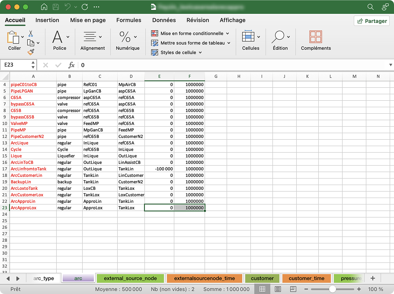The image size is (394, 294).
Task: Click the Search magnifier in title bar
Action: tap(370, 7)
